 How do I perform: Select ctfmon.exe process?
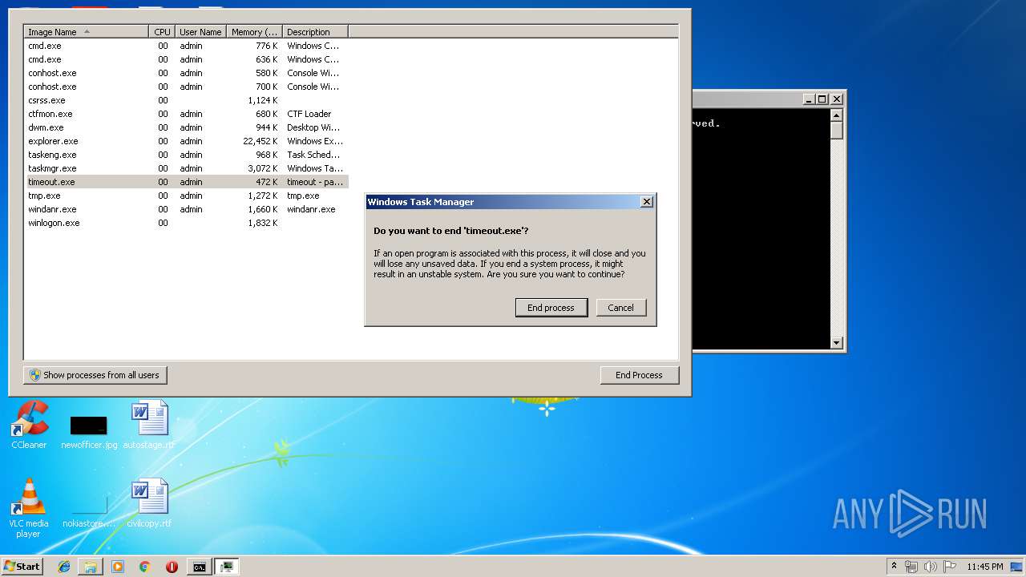point(187,114)
